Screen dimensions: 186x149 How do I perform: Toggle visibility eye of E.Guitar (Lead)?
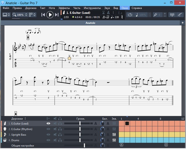click(x=48, y=123)
